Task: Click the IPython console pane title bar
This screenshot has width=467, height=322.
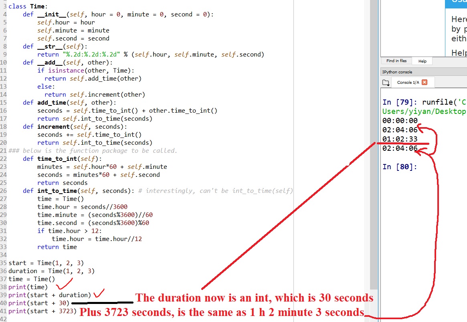Action: (421, 72)
